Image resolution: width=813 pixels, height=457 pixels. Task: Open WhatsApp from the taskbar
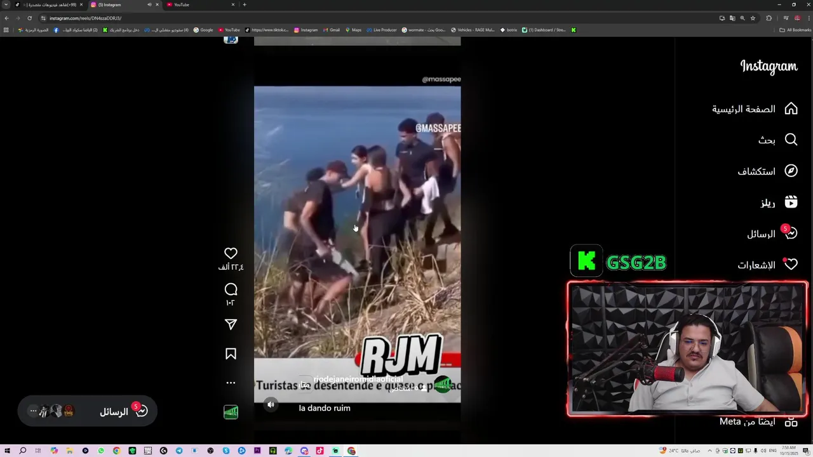[101, 451]
